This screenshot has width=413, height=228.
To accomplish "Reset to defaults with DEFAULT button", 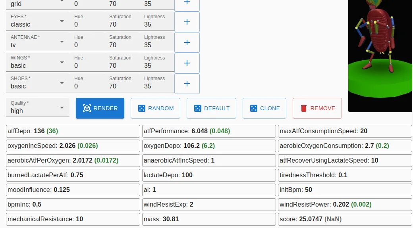I will tap(212, 108).
